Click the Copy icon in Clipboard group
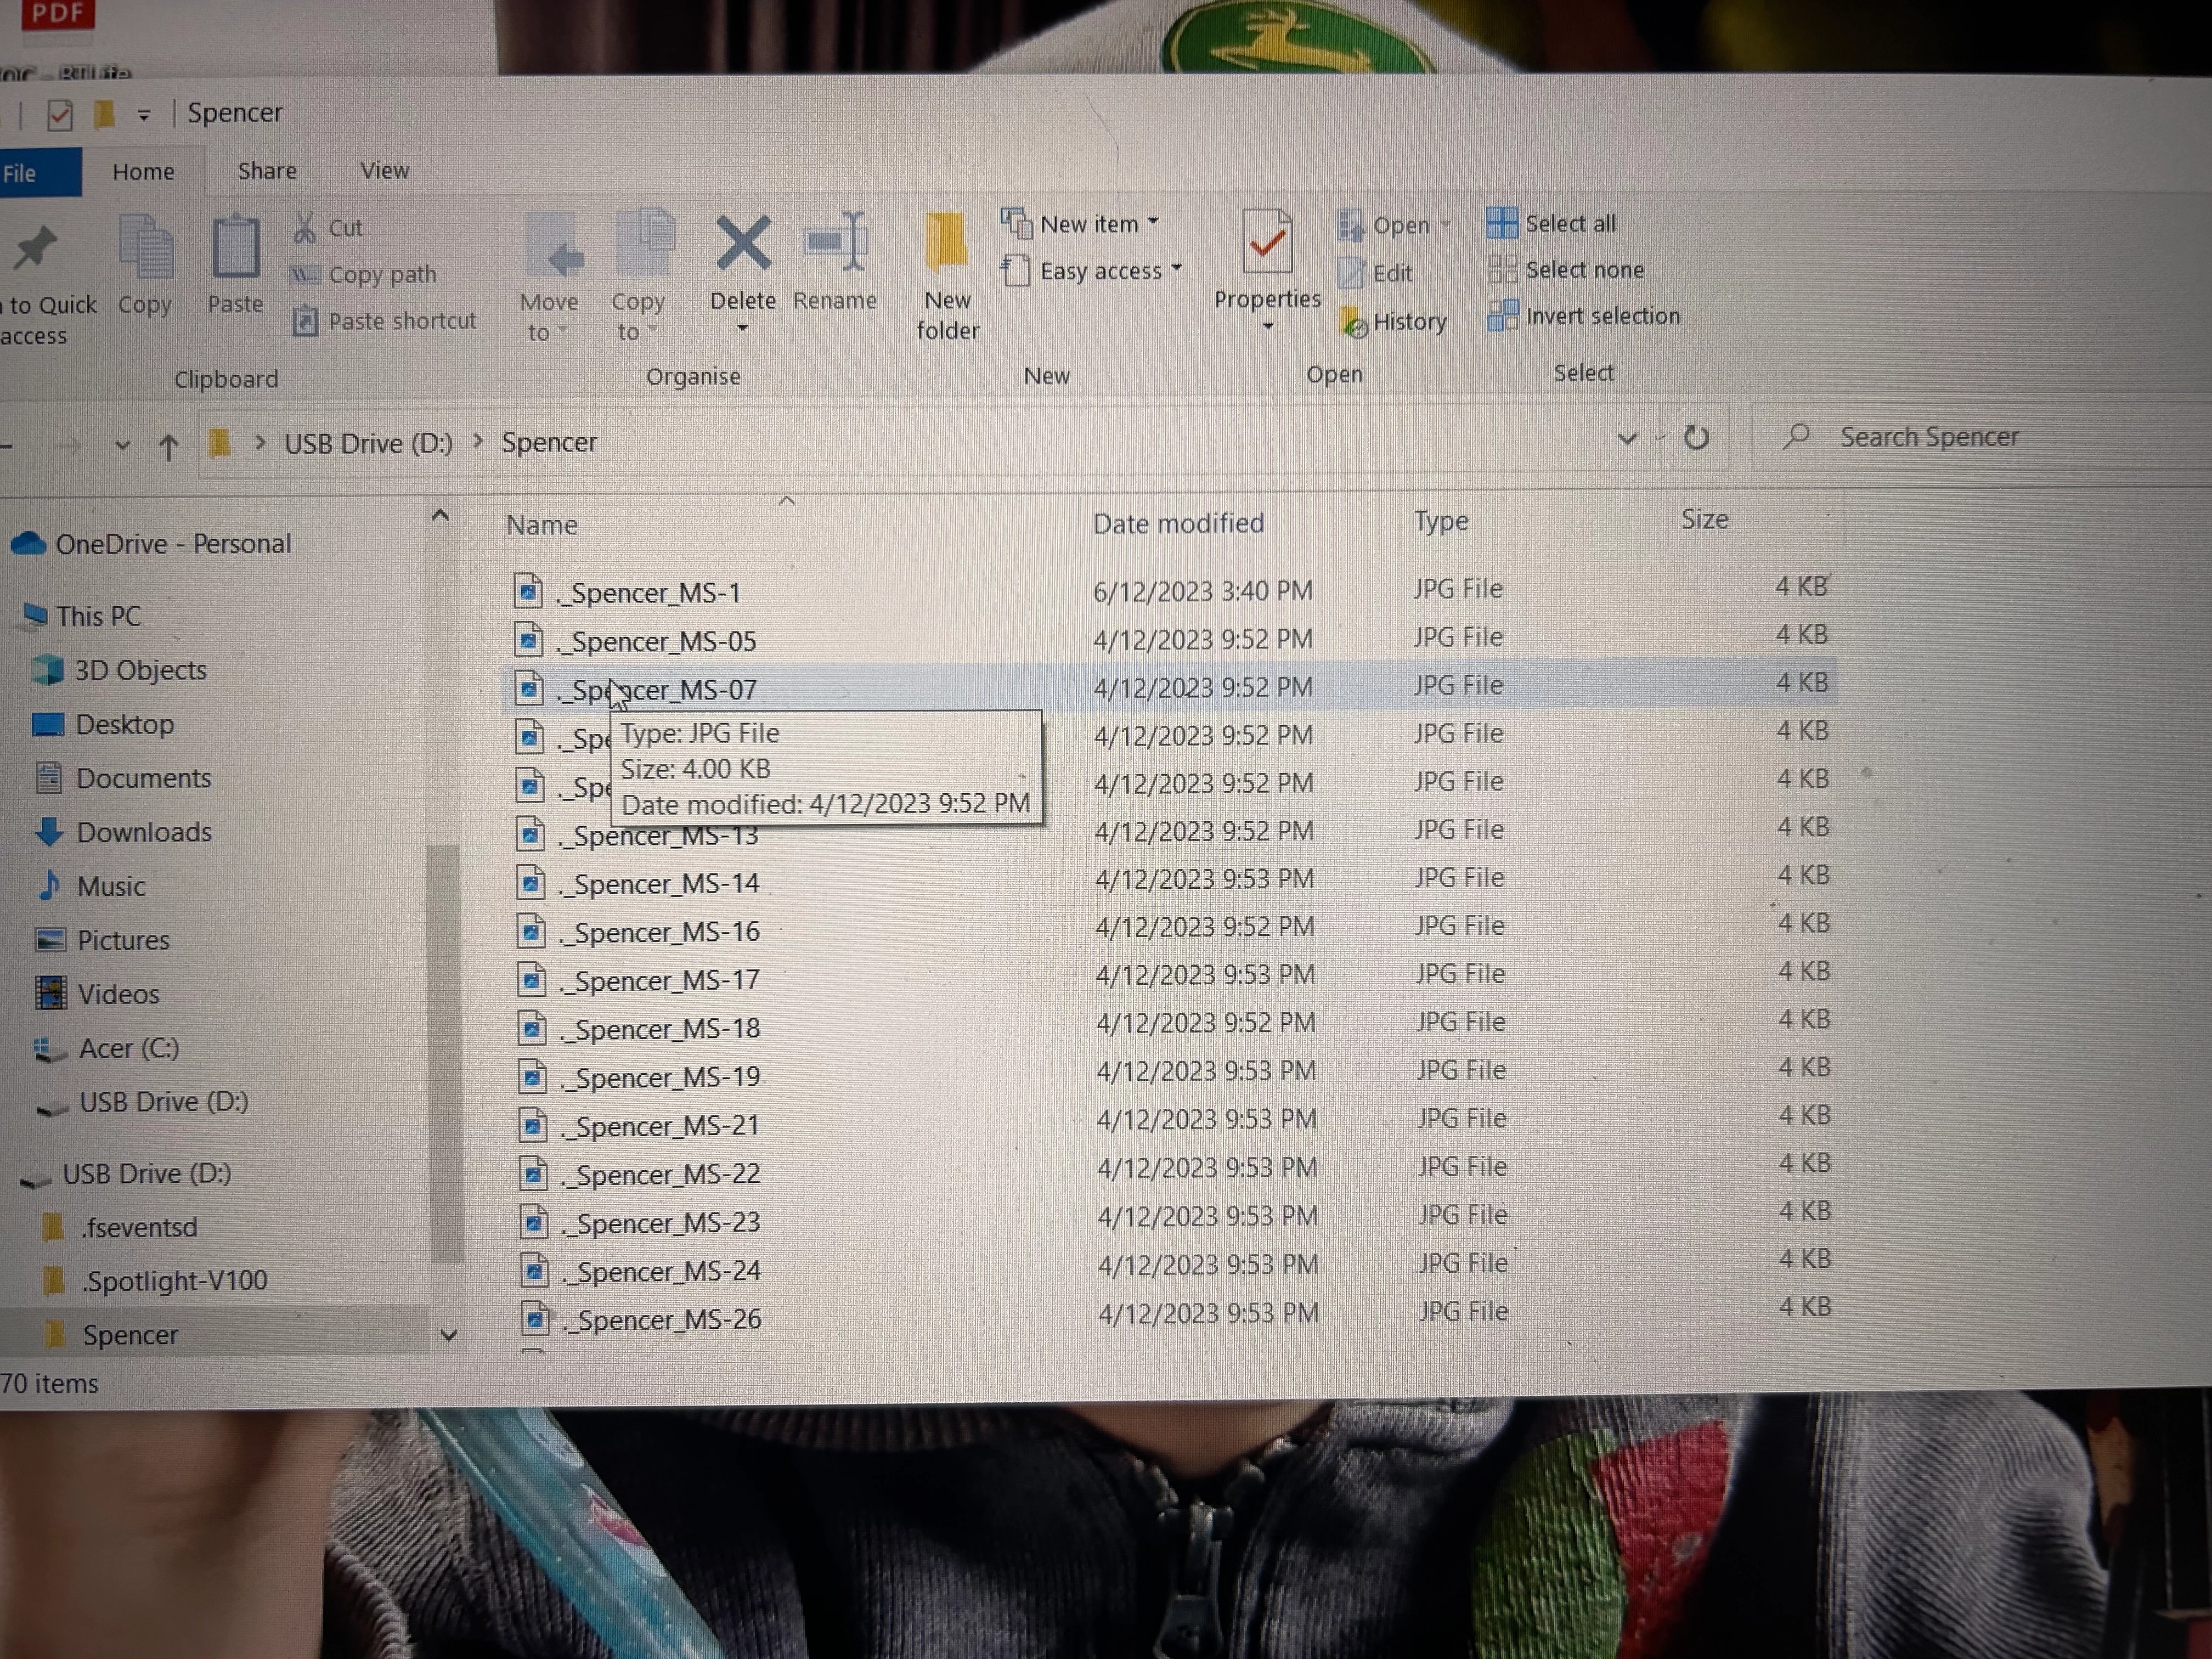 (x=146, y=247)
